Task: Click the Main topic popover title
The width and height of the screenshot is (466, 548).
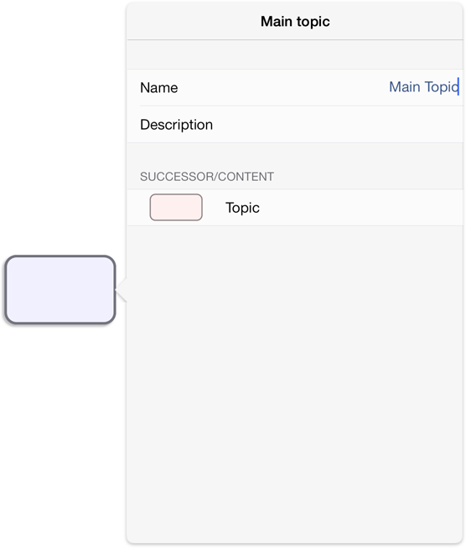Action: [x=295, y=21]
